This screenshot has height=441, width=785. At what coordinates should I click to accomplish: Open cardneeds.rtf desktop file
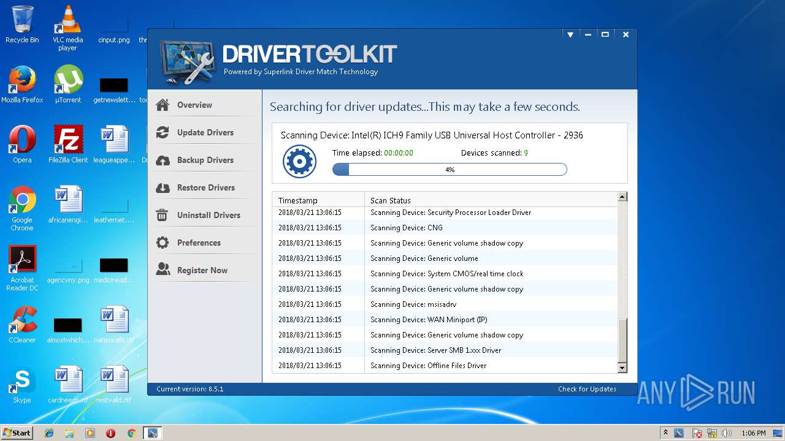(67, 385)
